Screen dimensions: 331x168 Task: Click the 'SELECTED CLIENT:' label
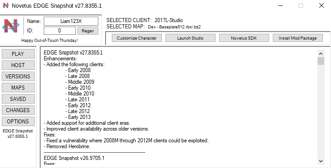coord(129,20)
